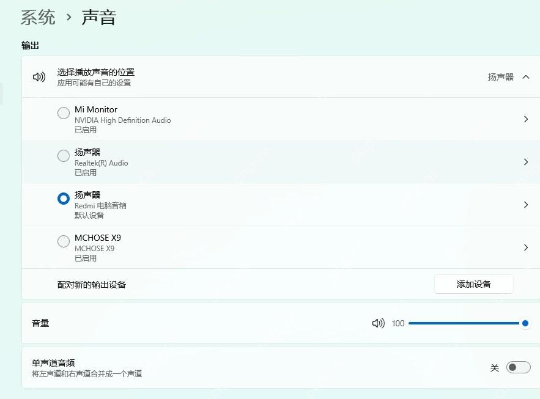The image size is (540, 399).
Task: Click the speaker icon beside 选择播放声音的位置
Action: (x=39, y=77)
